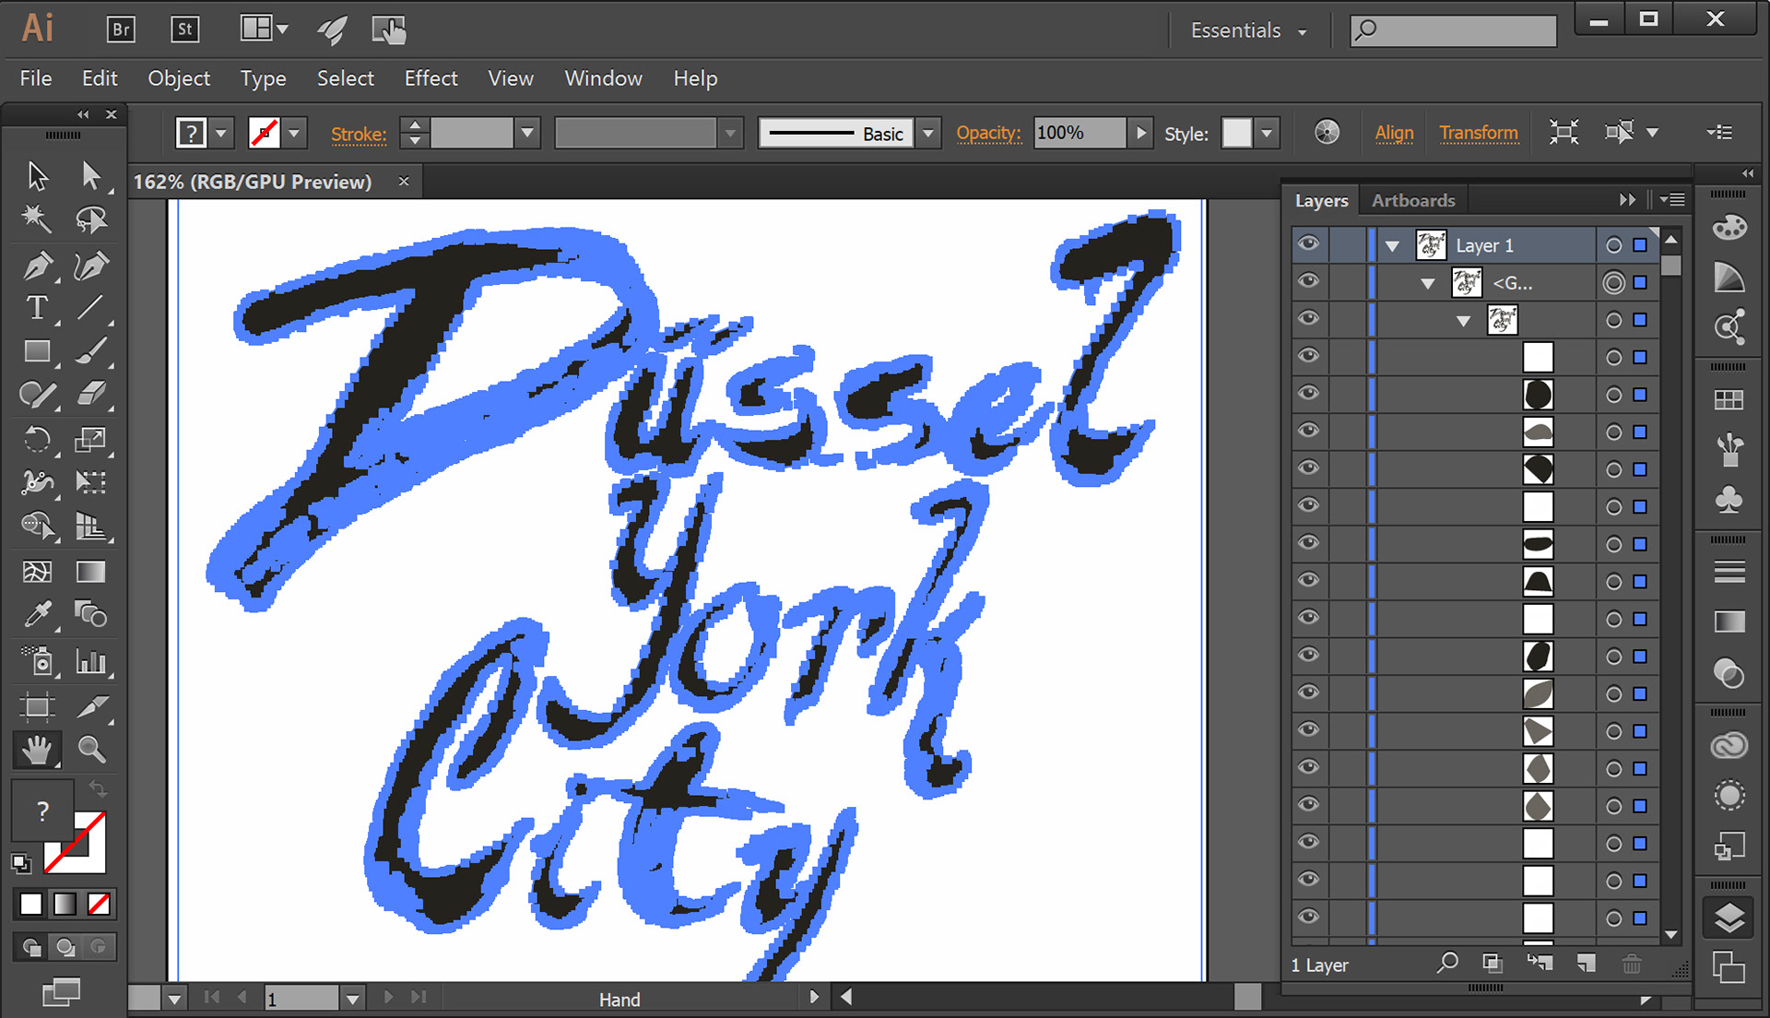Open the Transform panel link
Screen dimensions: 1770x1018
(x=1479, y=133)
